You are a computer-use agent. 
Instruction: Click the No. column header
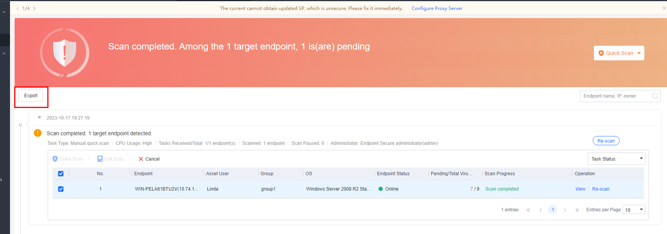pyautogui.click(x=100, y=174)
